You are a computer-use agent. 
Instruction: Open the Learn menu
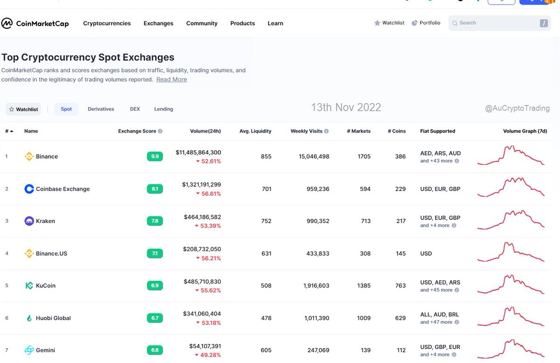[275, 23]
